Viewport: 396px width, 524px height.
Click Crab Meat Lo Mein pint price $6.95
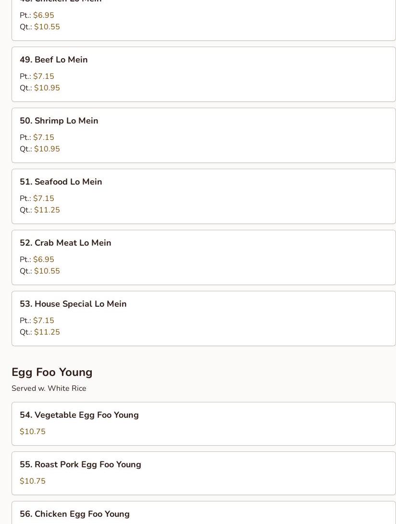[43, 259]
